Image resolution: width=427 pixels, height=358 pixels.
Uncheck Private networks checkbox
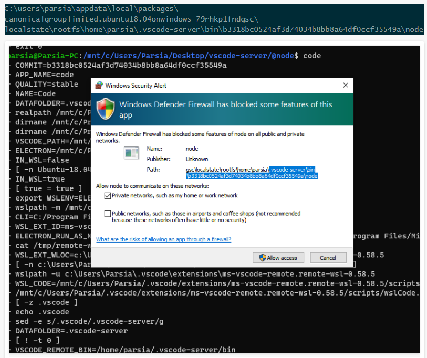(x=108, y=195)
